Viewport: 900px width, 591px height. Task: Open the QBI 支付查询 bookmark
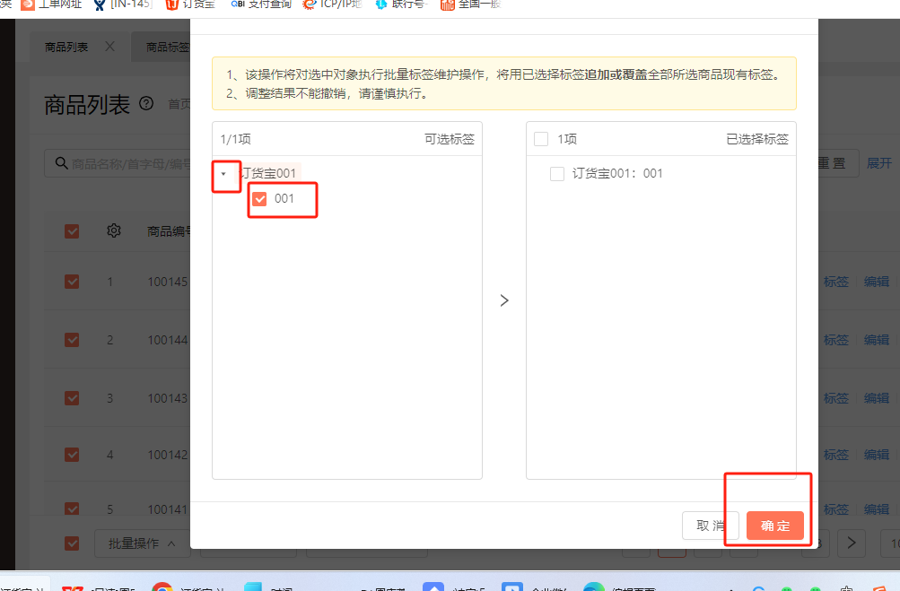click(x=261, y=4)
